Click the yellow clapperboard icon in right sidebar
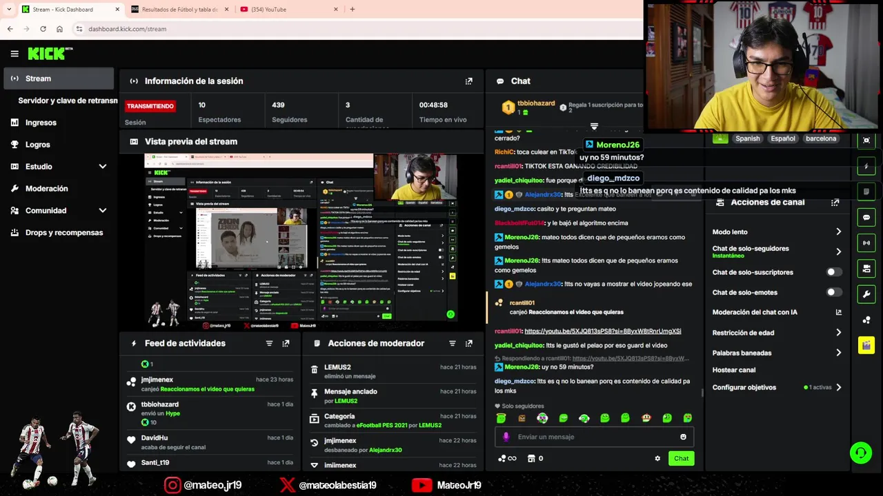This screenshot has width=883, height=496. coord(866,345)
